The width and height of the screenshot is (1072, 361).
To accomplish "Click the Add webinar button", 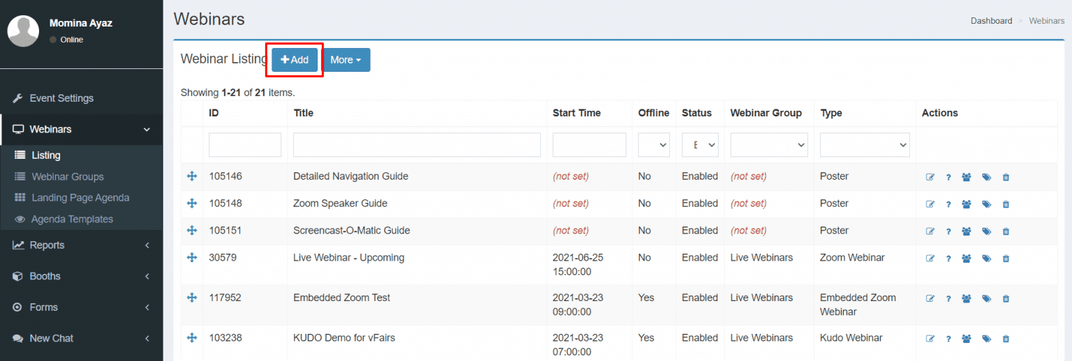I will coord(295,60).
